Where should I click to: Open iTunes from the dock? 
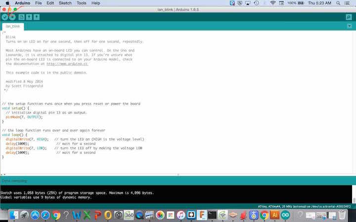pos(181,215)
